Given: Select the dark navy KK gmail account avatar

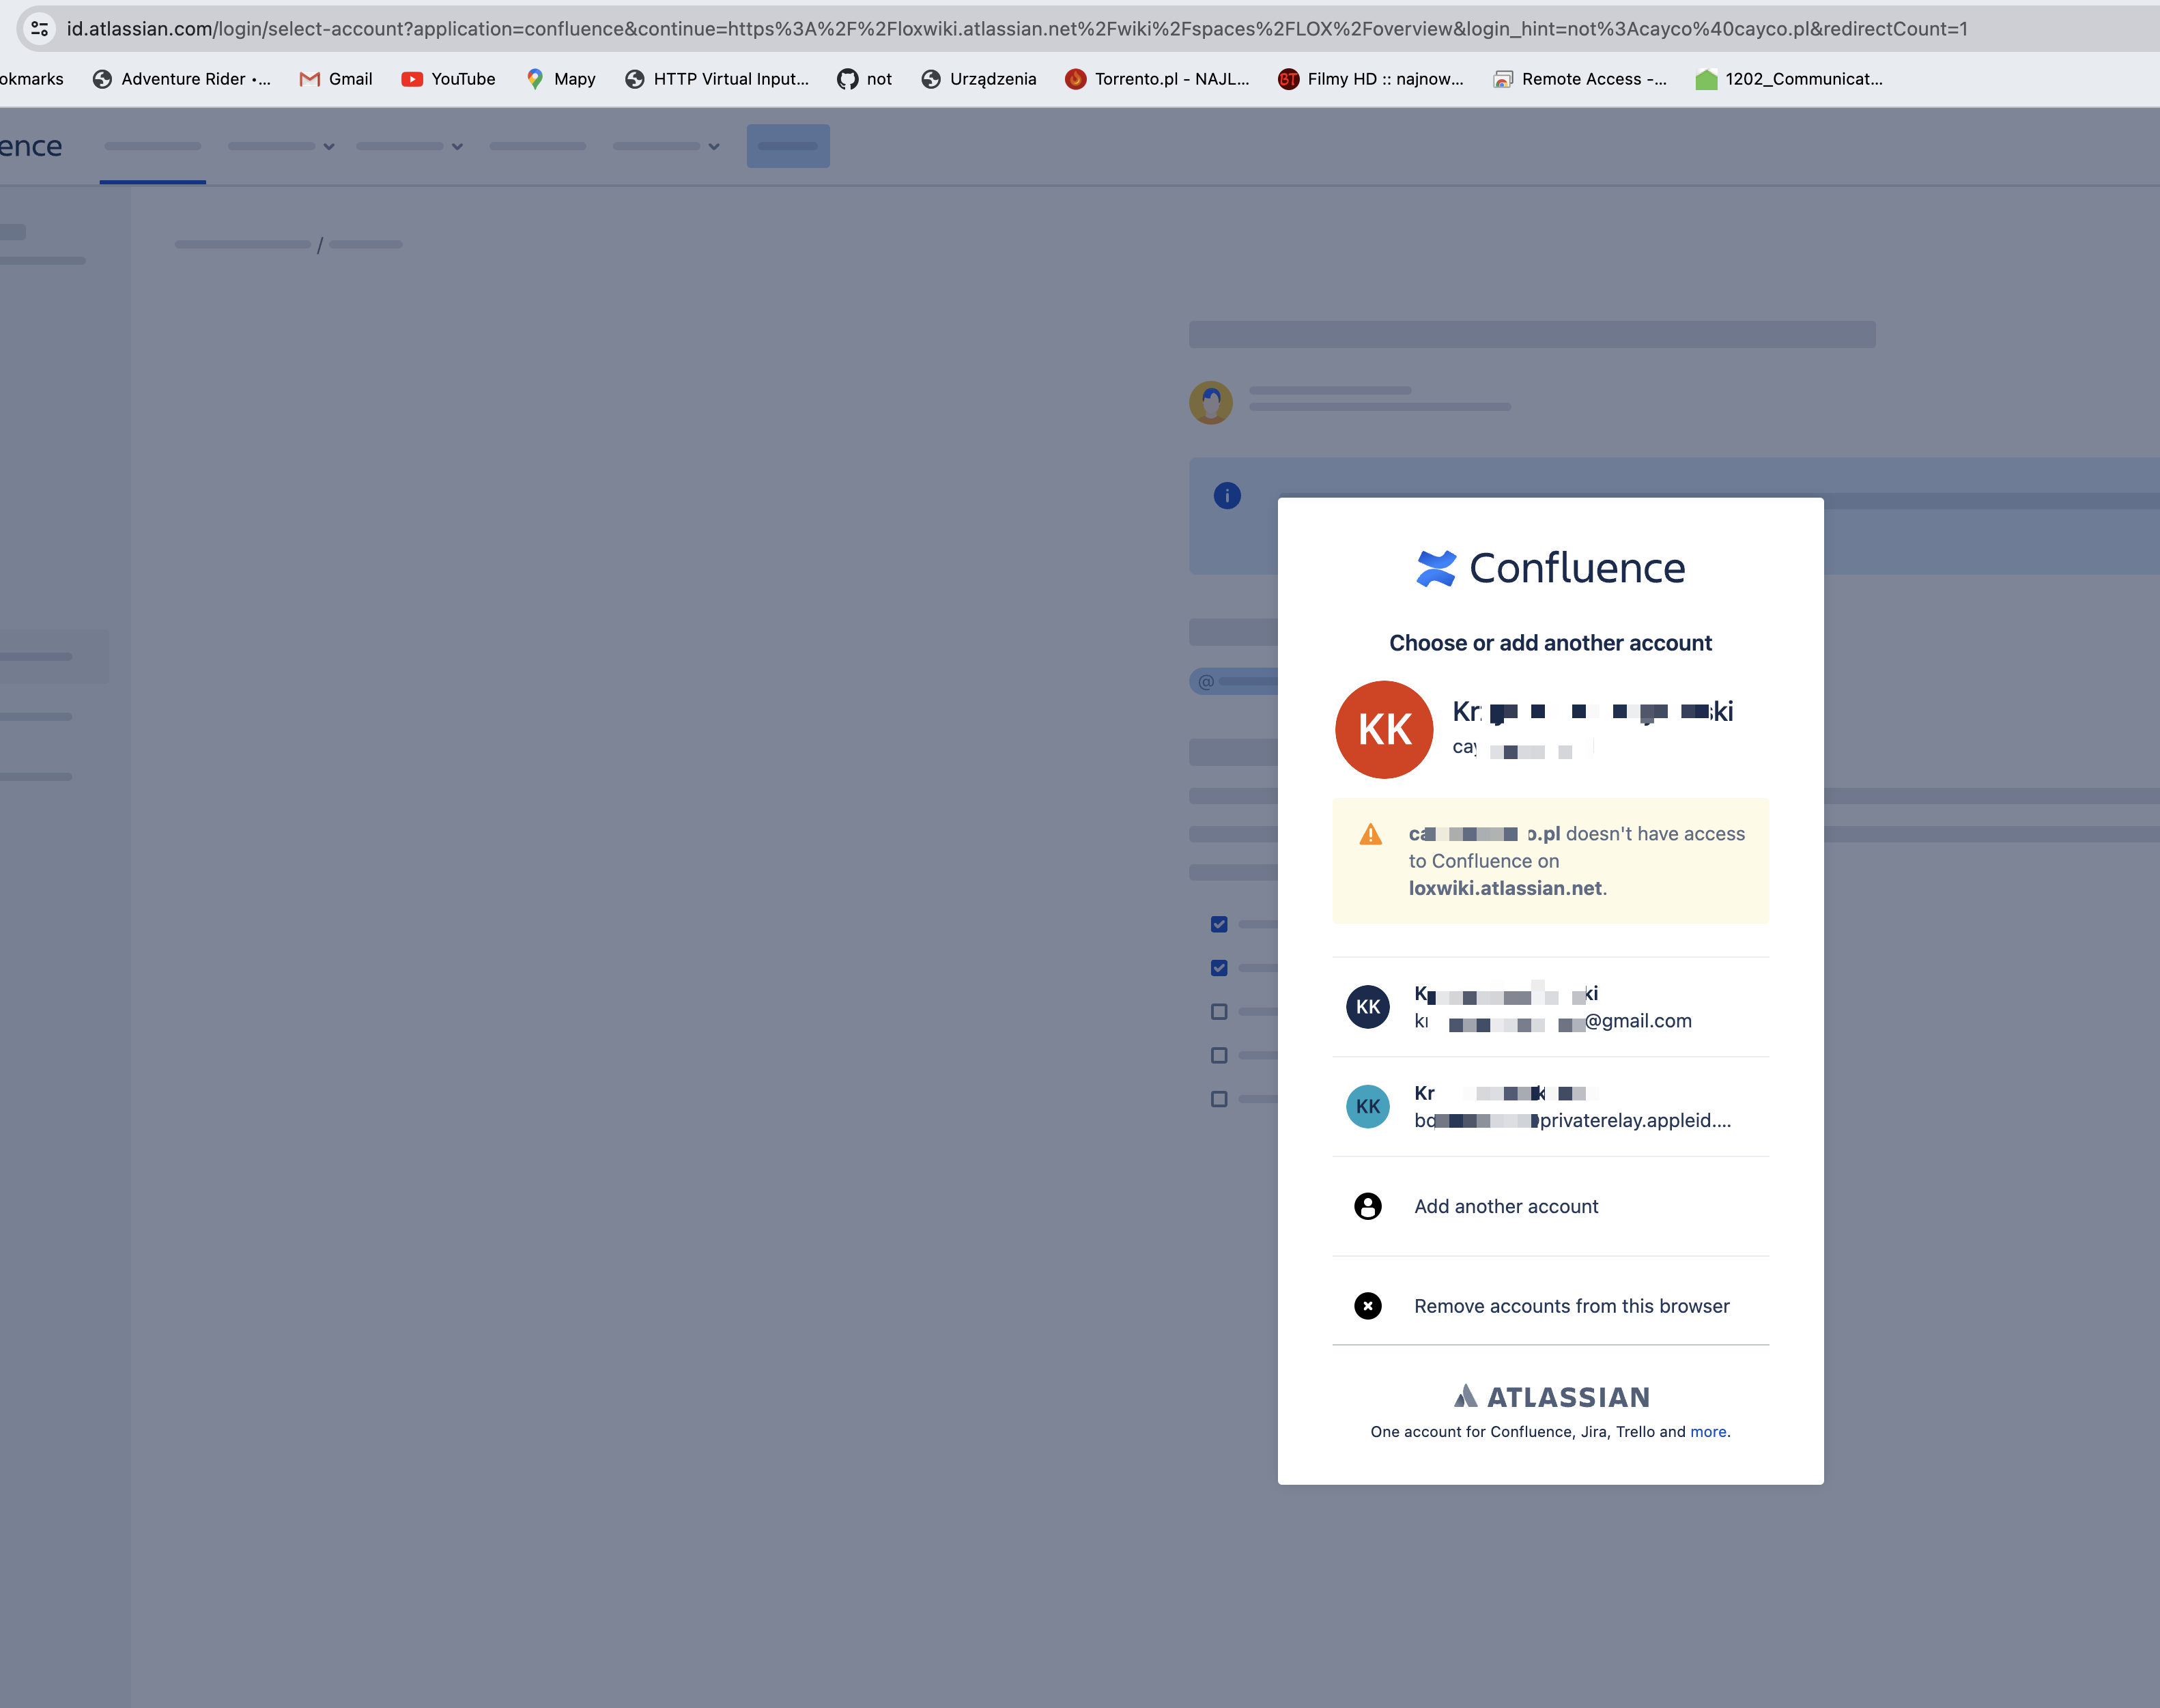Looking at the screenshot, I should coord(1367,1007).
